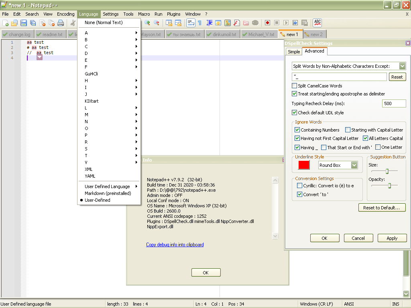Screen dimensions: 411x308
Task: Open the Split Words by Non-Alphabetic dropdown
Action: click(402, 66)
